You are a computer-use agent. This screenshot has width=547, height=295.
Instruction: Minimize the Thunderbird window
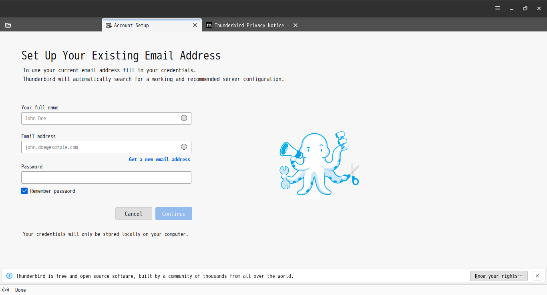(511, 8)
